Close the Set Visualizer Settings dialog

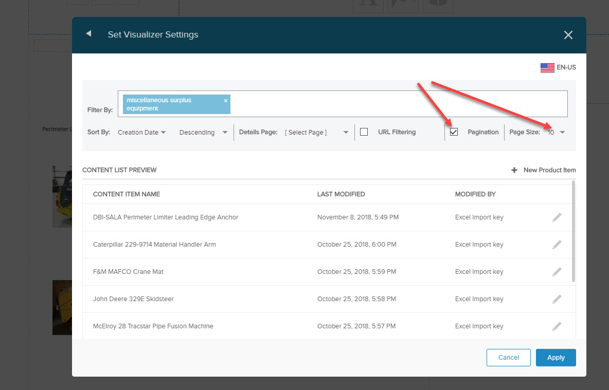point(568,35)
